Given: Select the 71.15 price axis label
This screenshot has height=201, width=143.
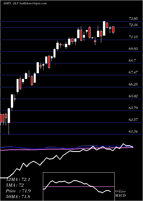Looking at the screenshot, I should [x=133, y=37].
